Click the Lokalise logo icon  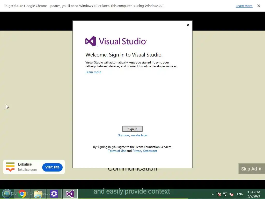pyautogui.click(x=10, y=167)
